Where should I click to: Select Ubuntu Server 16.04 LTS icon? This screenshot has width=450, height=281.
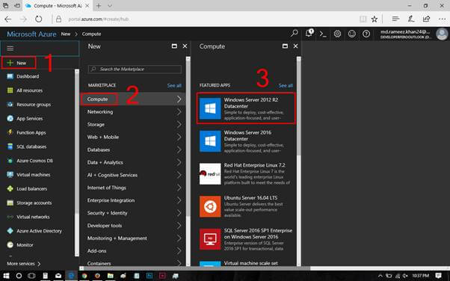coord(210,206)
